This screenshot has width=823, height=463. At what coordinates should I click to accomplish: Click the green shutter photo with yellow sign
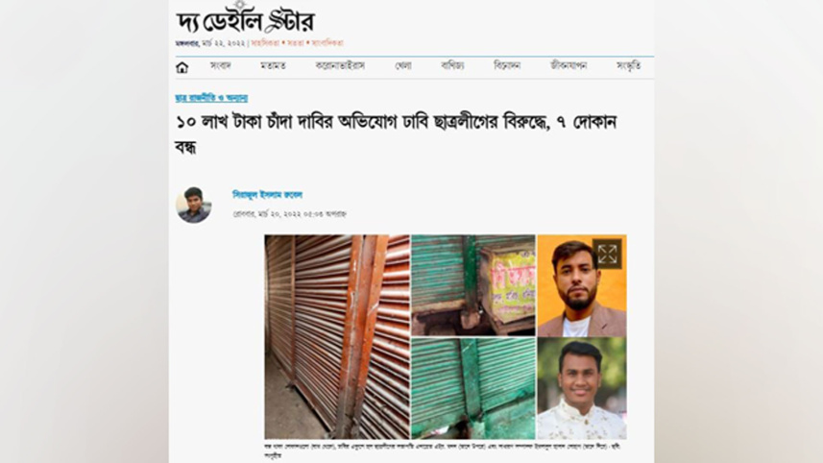[473, 285]
